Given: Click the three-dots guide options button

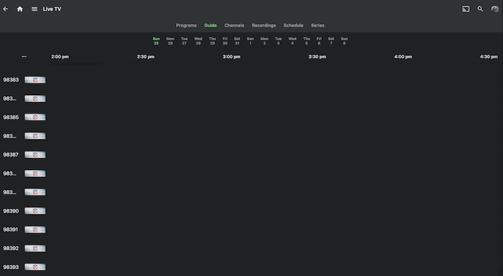Looking at the screenshot, I should pos(24,56).
